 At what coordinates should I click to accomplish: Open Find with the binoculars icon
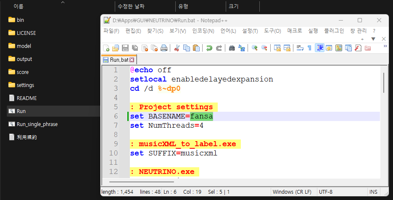point(232,48)
